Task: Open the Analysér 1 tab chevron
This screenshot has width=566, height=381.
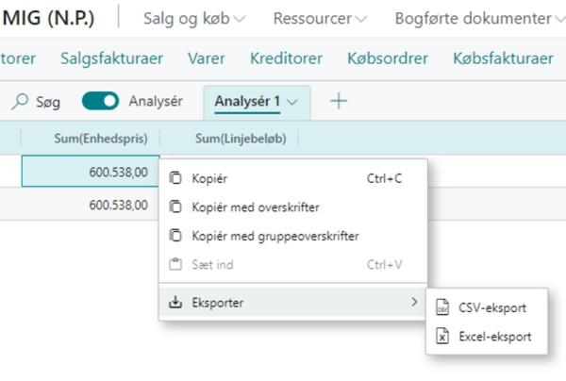Action: (292, 102)
